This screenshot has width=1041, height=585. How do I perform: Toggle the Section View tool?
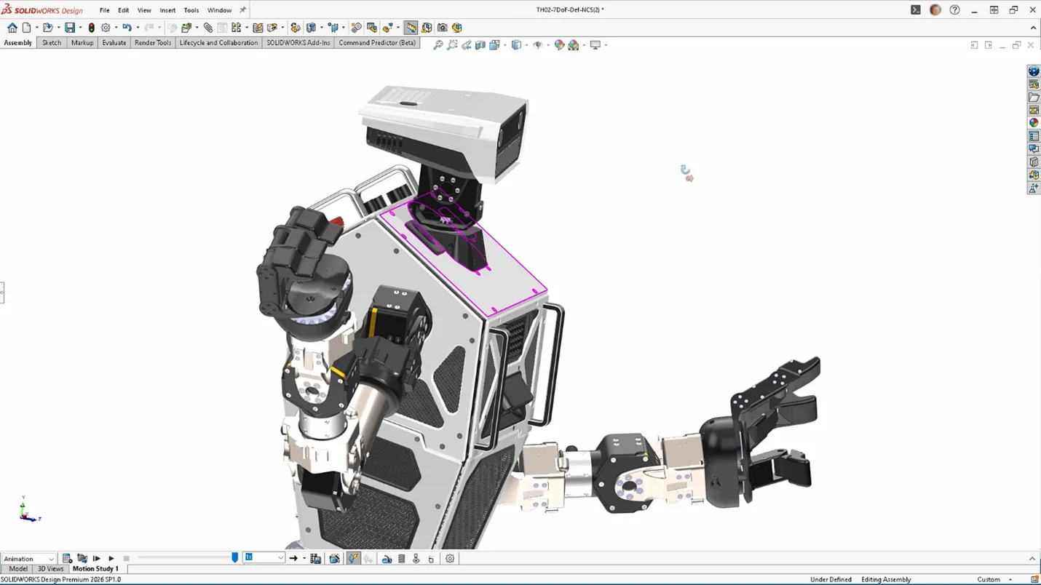click(x=480, y=44)
